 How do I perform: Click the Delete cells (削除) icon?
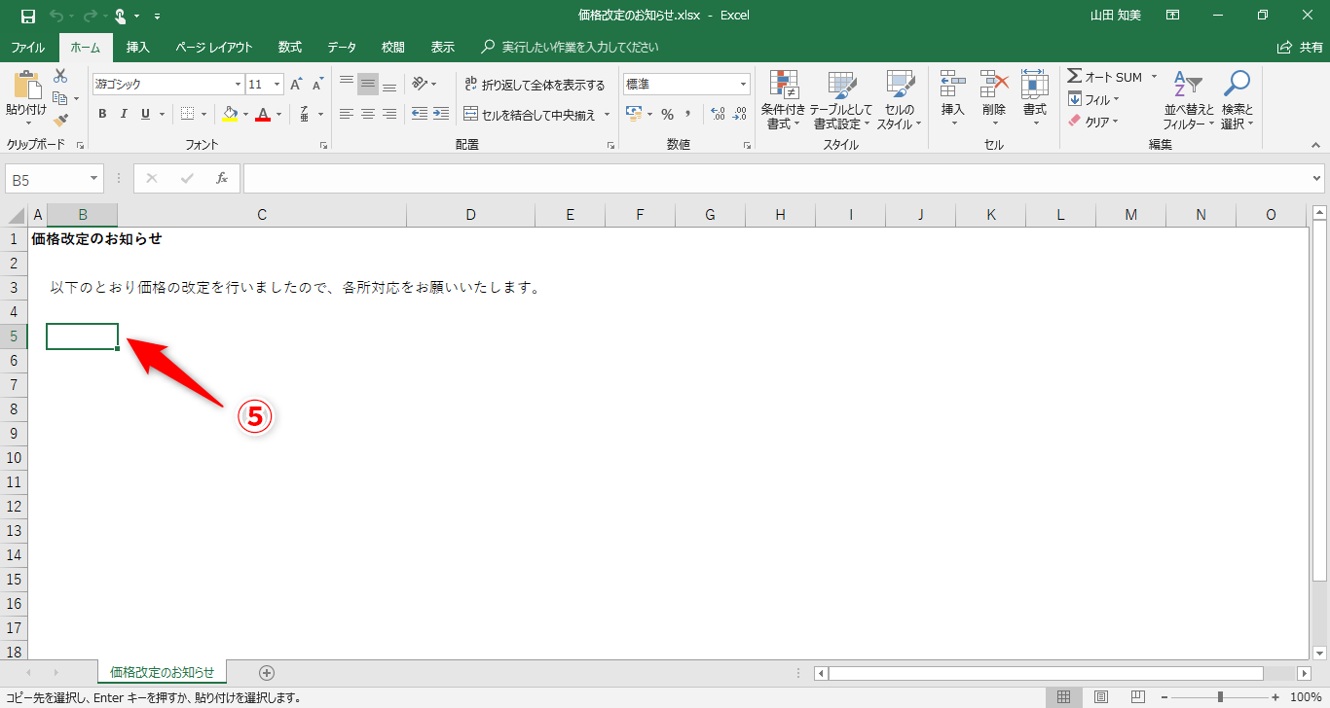coord(994,85)
